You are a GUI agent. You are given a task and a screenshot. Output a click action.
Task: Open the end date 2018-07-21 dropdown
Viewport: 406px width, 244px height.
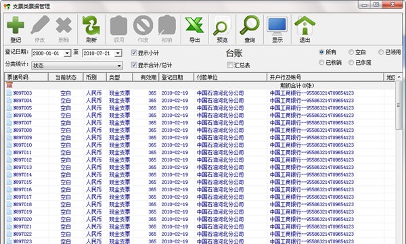click(118, 53)
